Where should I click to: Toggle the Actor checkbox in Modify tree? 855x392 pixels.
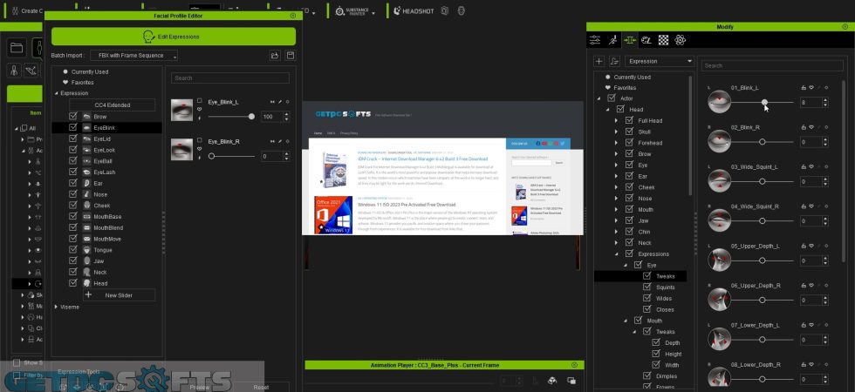(612, 98)
